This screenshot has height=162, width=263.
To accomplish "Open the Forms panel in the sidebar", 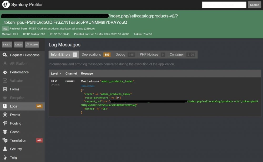I will [15, 89].
